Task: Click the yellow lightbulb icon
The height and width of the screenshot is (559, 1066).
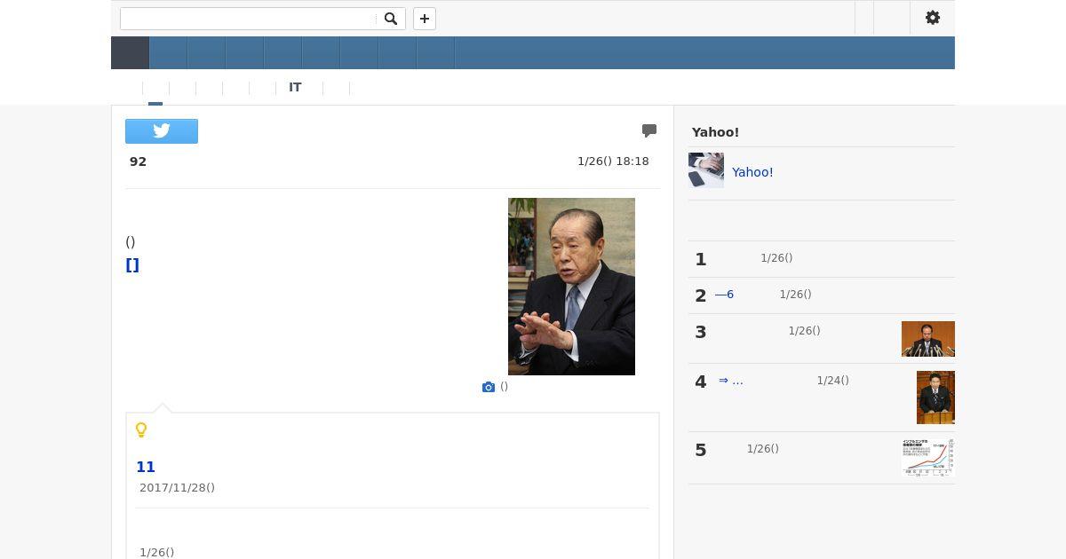Action: point(141,430)
